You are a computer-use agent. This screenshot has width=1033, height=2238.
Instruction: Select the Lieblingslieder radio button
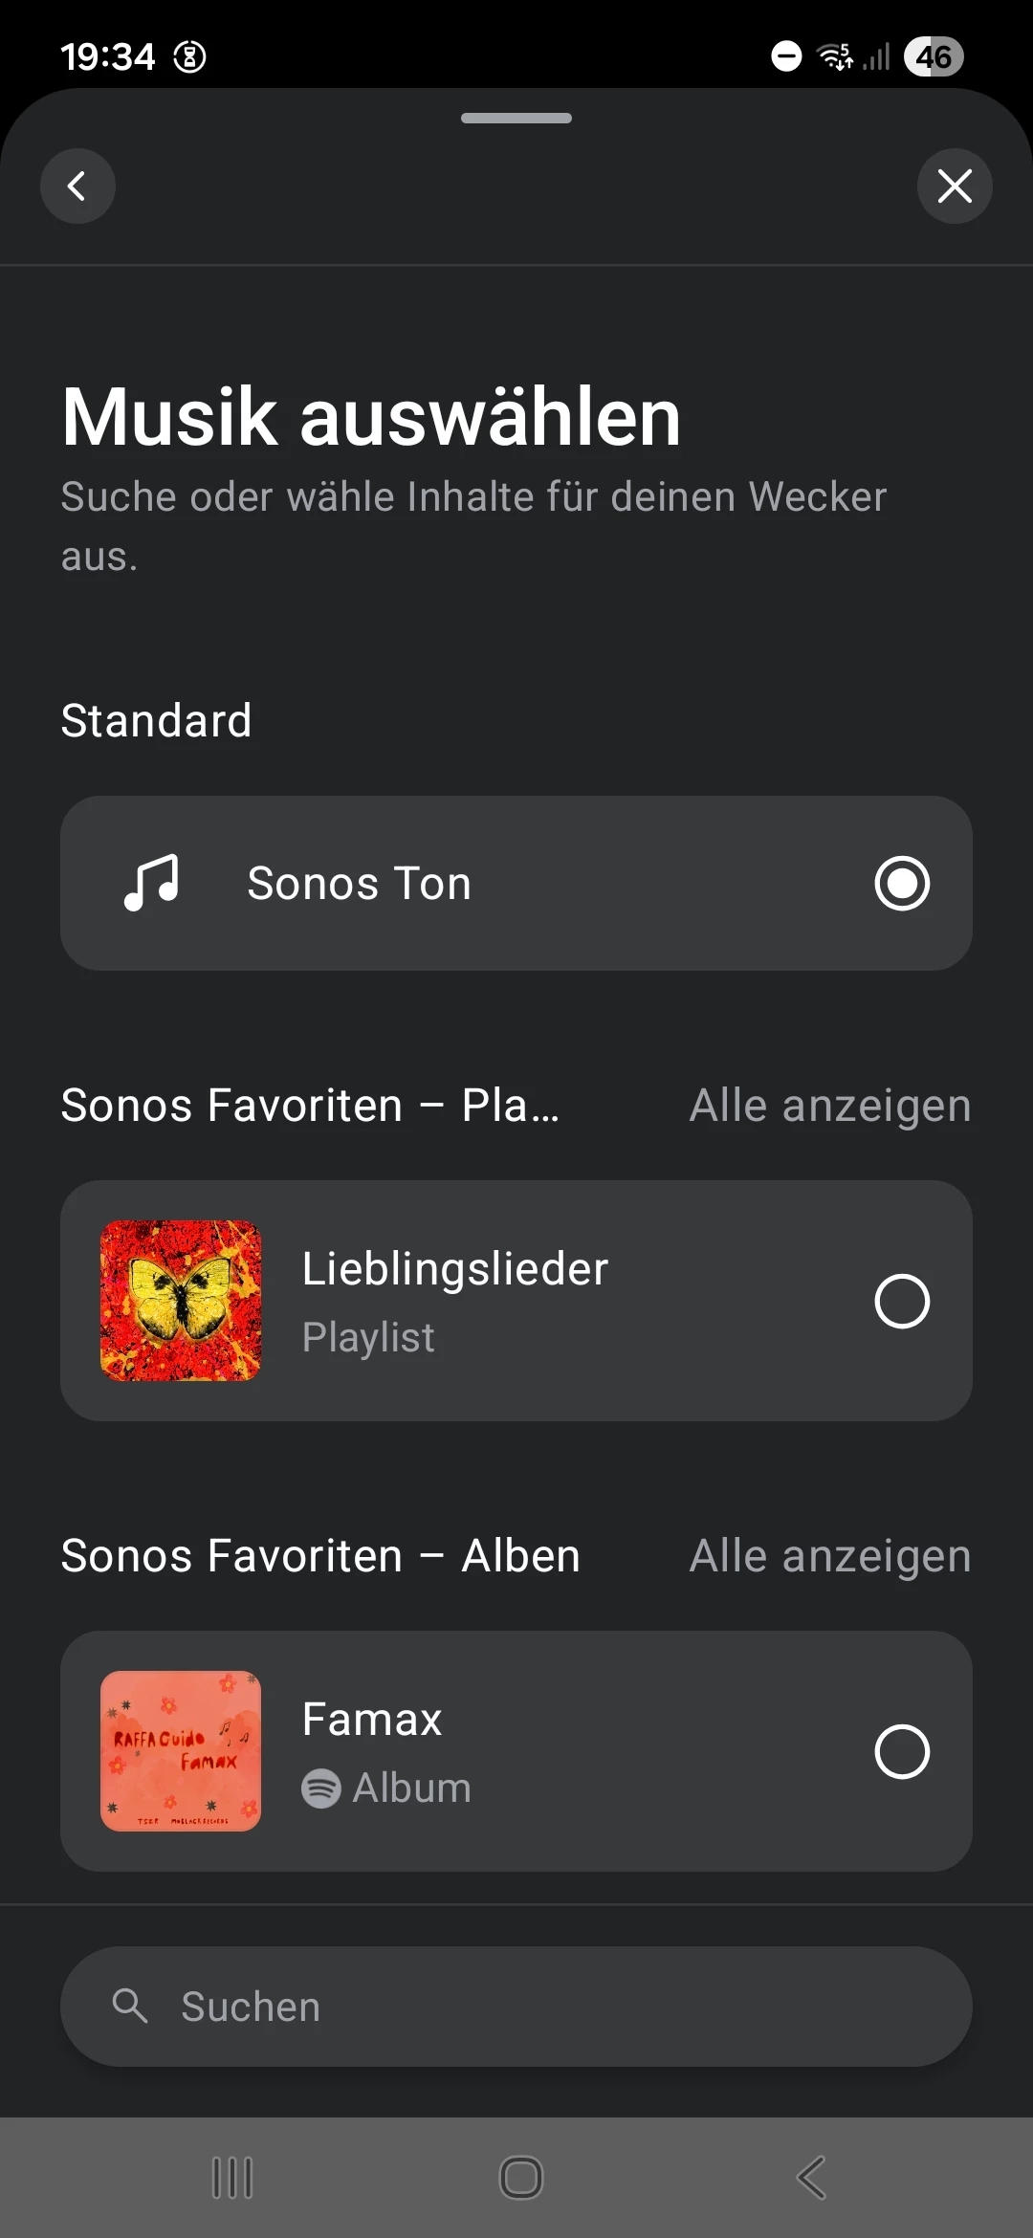point(902,1301)
